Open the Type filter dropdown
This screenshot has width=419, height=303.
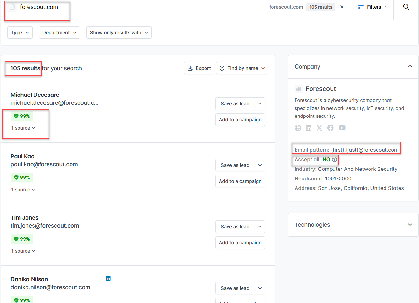[x=20, y=33]
